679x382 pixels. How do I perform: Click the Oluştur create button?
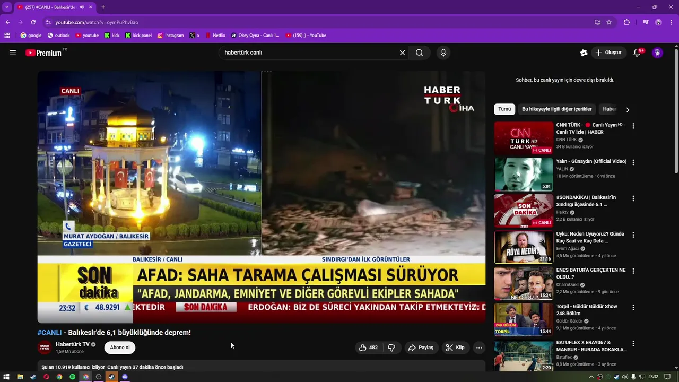(x=608, y=53)
